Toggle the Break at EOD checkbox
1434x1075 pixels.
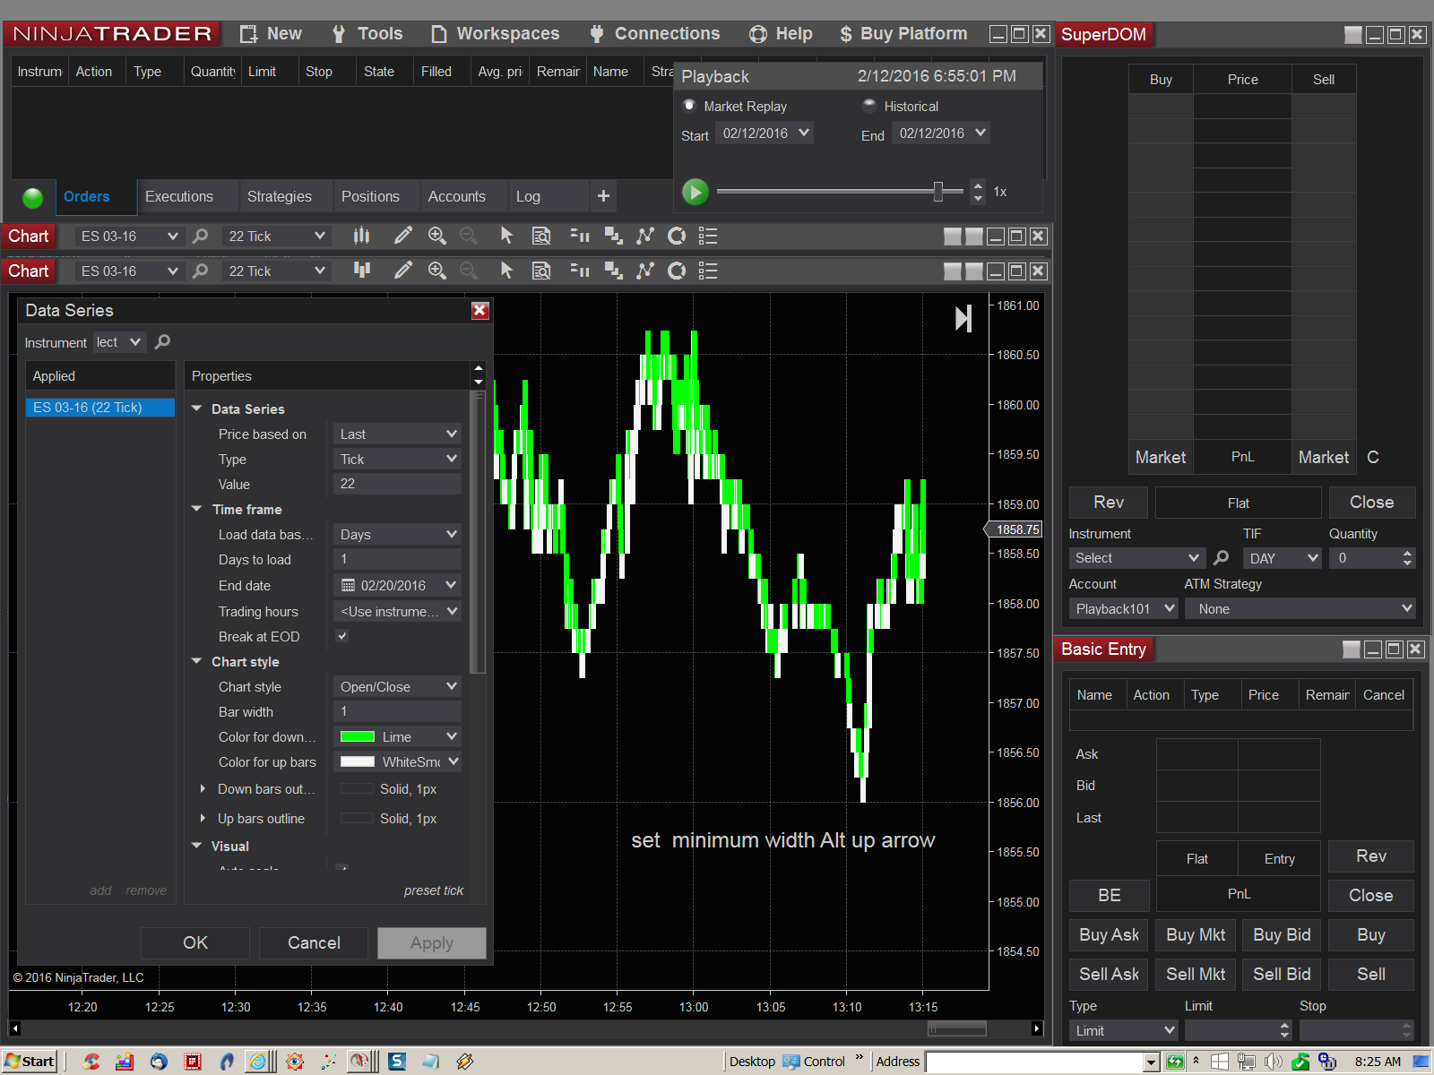coord(341,636)
